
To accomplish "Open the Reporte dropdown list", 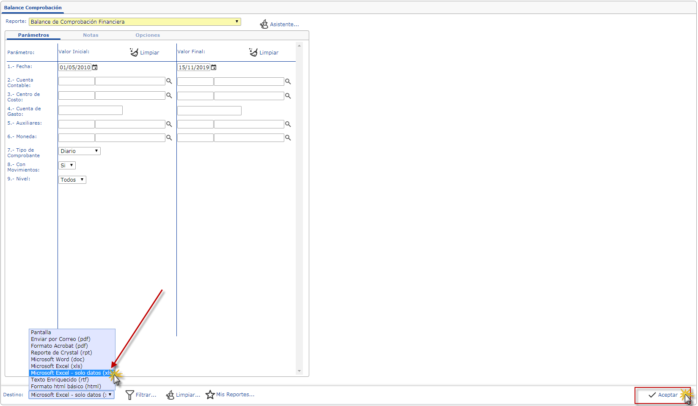I will click(x=135, y=22).
